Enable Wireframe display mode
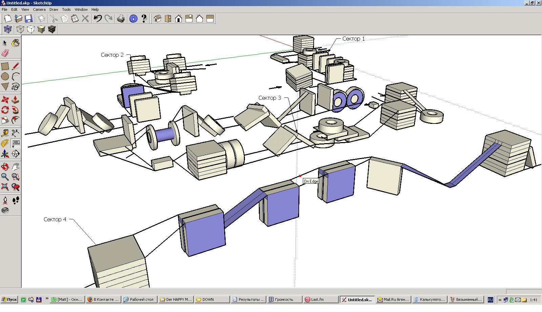The image size is (542, 312). (20, 29)
